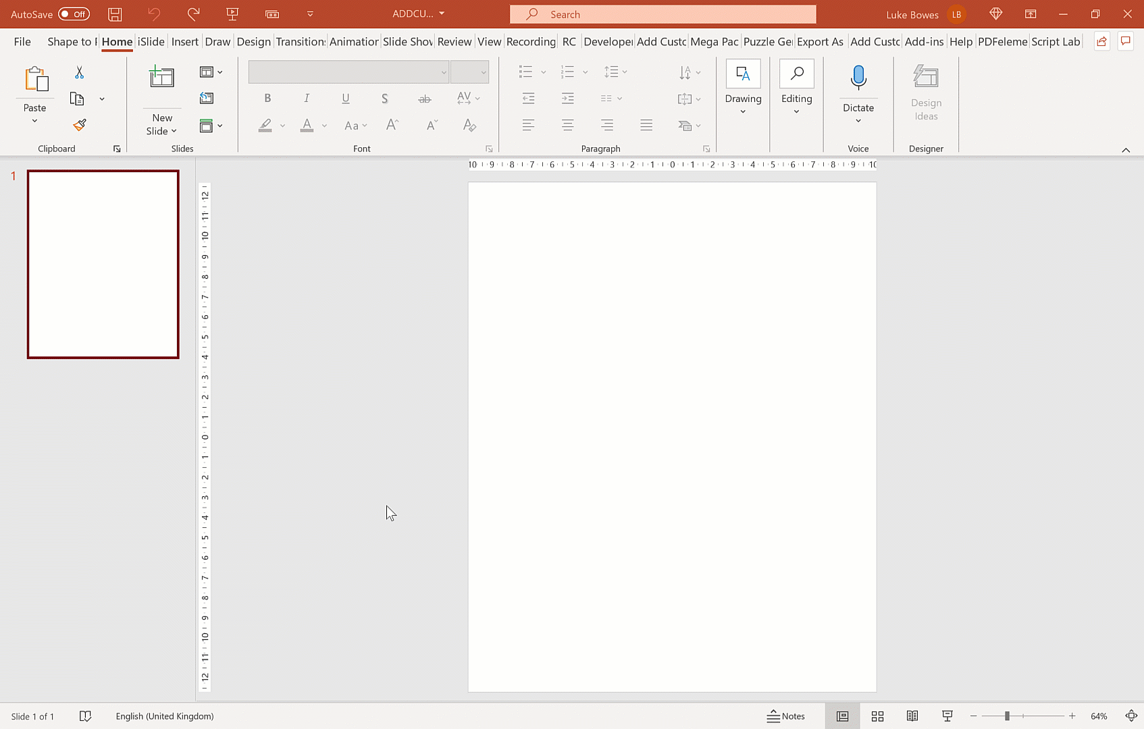The height and width of the screenshot is (729, 1144).
Task: Apply strikethrough formatting
Action: pos(424,98)
